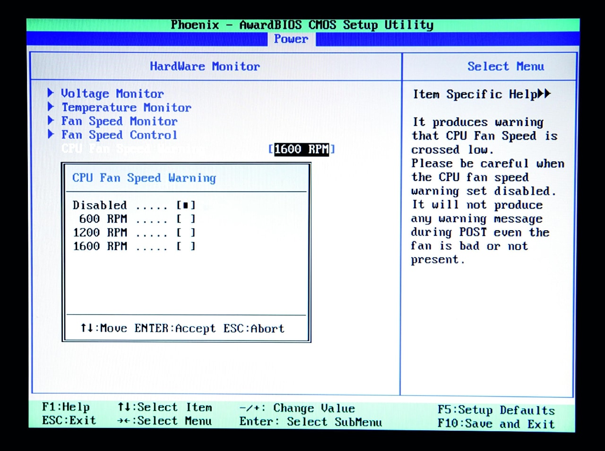Click F5:Setup Defaults
605x451 pixels.
(496, 410)
